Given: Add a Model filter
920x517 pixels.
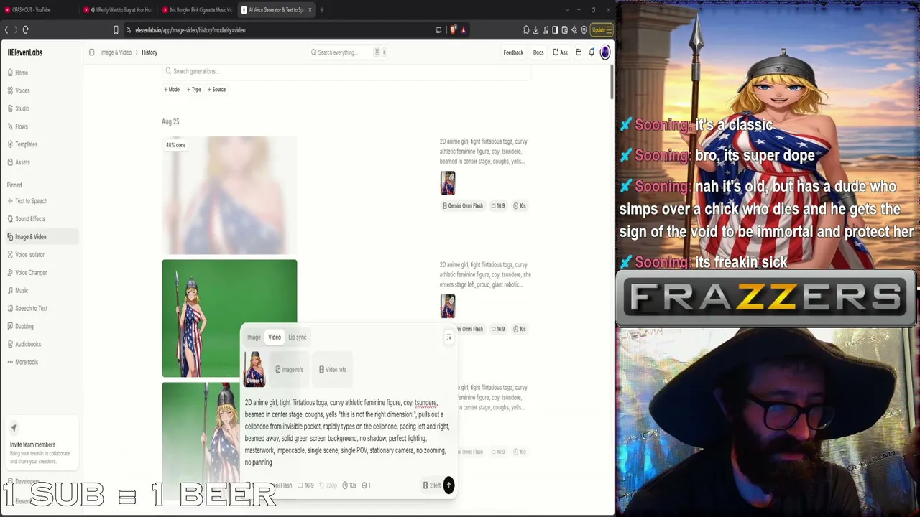Looking at the screenshot, I should [172, 90].
